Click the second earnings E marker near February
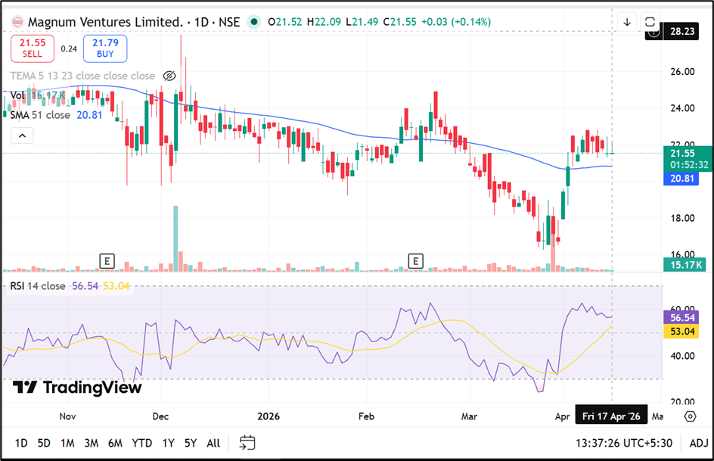Image resolution: width=714 pixels, height=461 pixels. (x=415, y=261)
